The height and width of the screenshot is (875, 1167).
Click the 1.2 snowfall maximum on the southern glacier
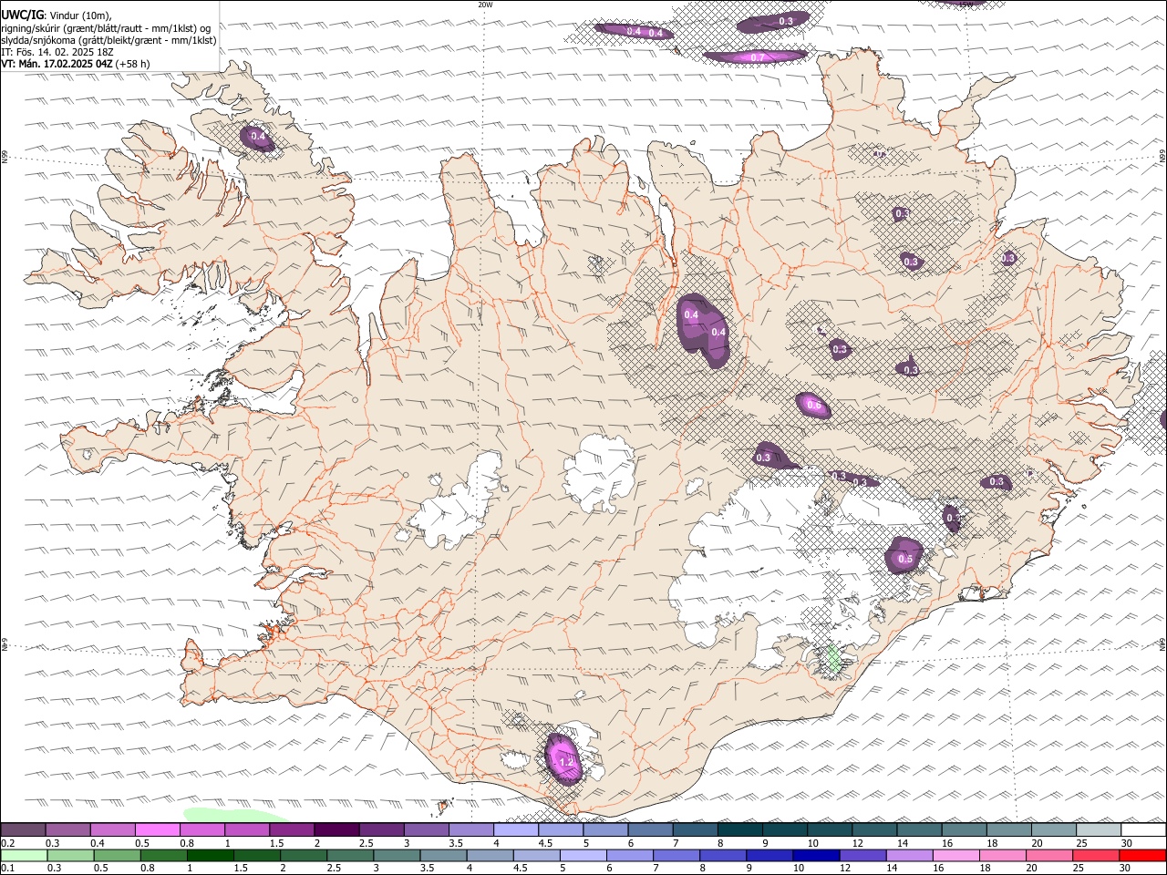(565, 760)
